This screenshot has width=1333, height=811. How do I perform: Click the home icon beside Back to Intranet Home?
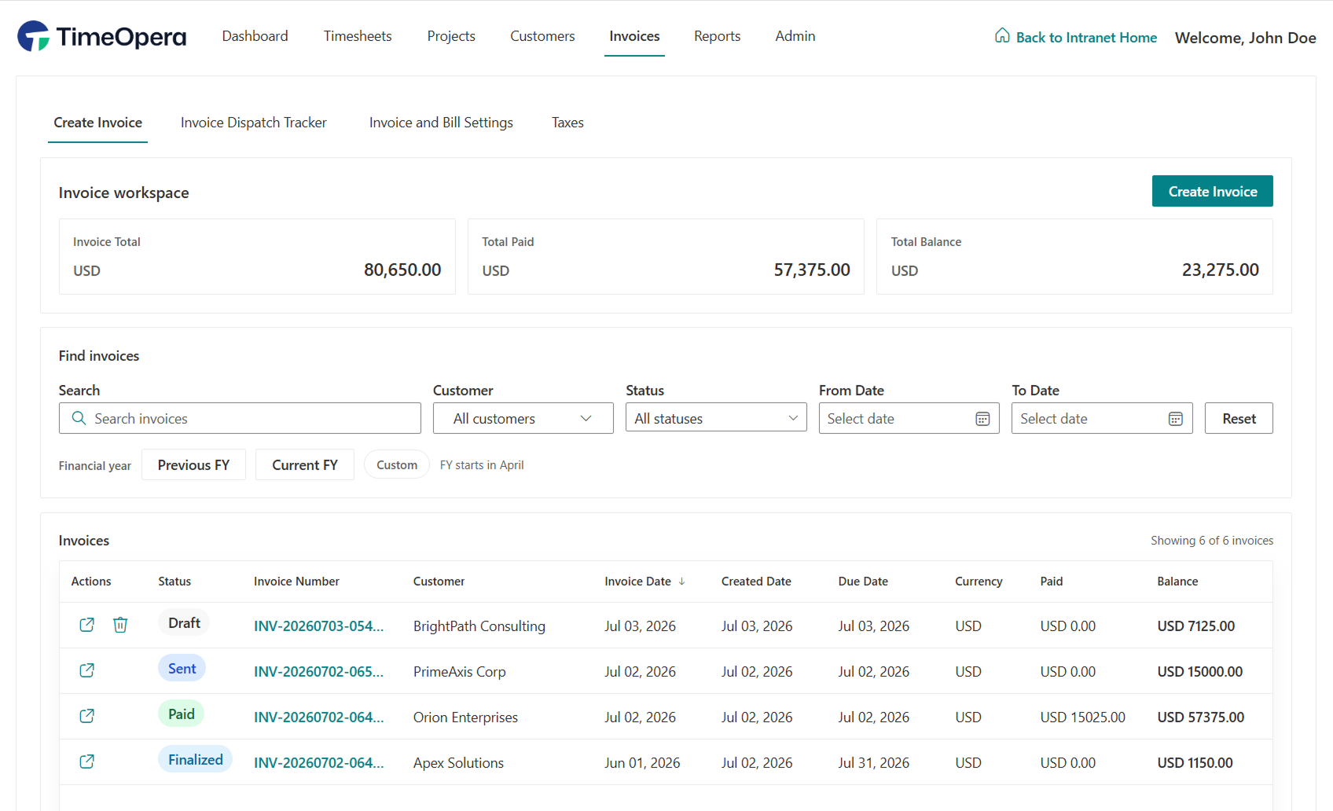[1002, 35]
